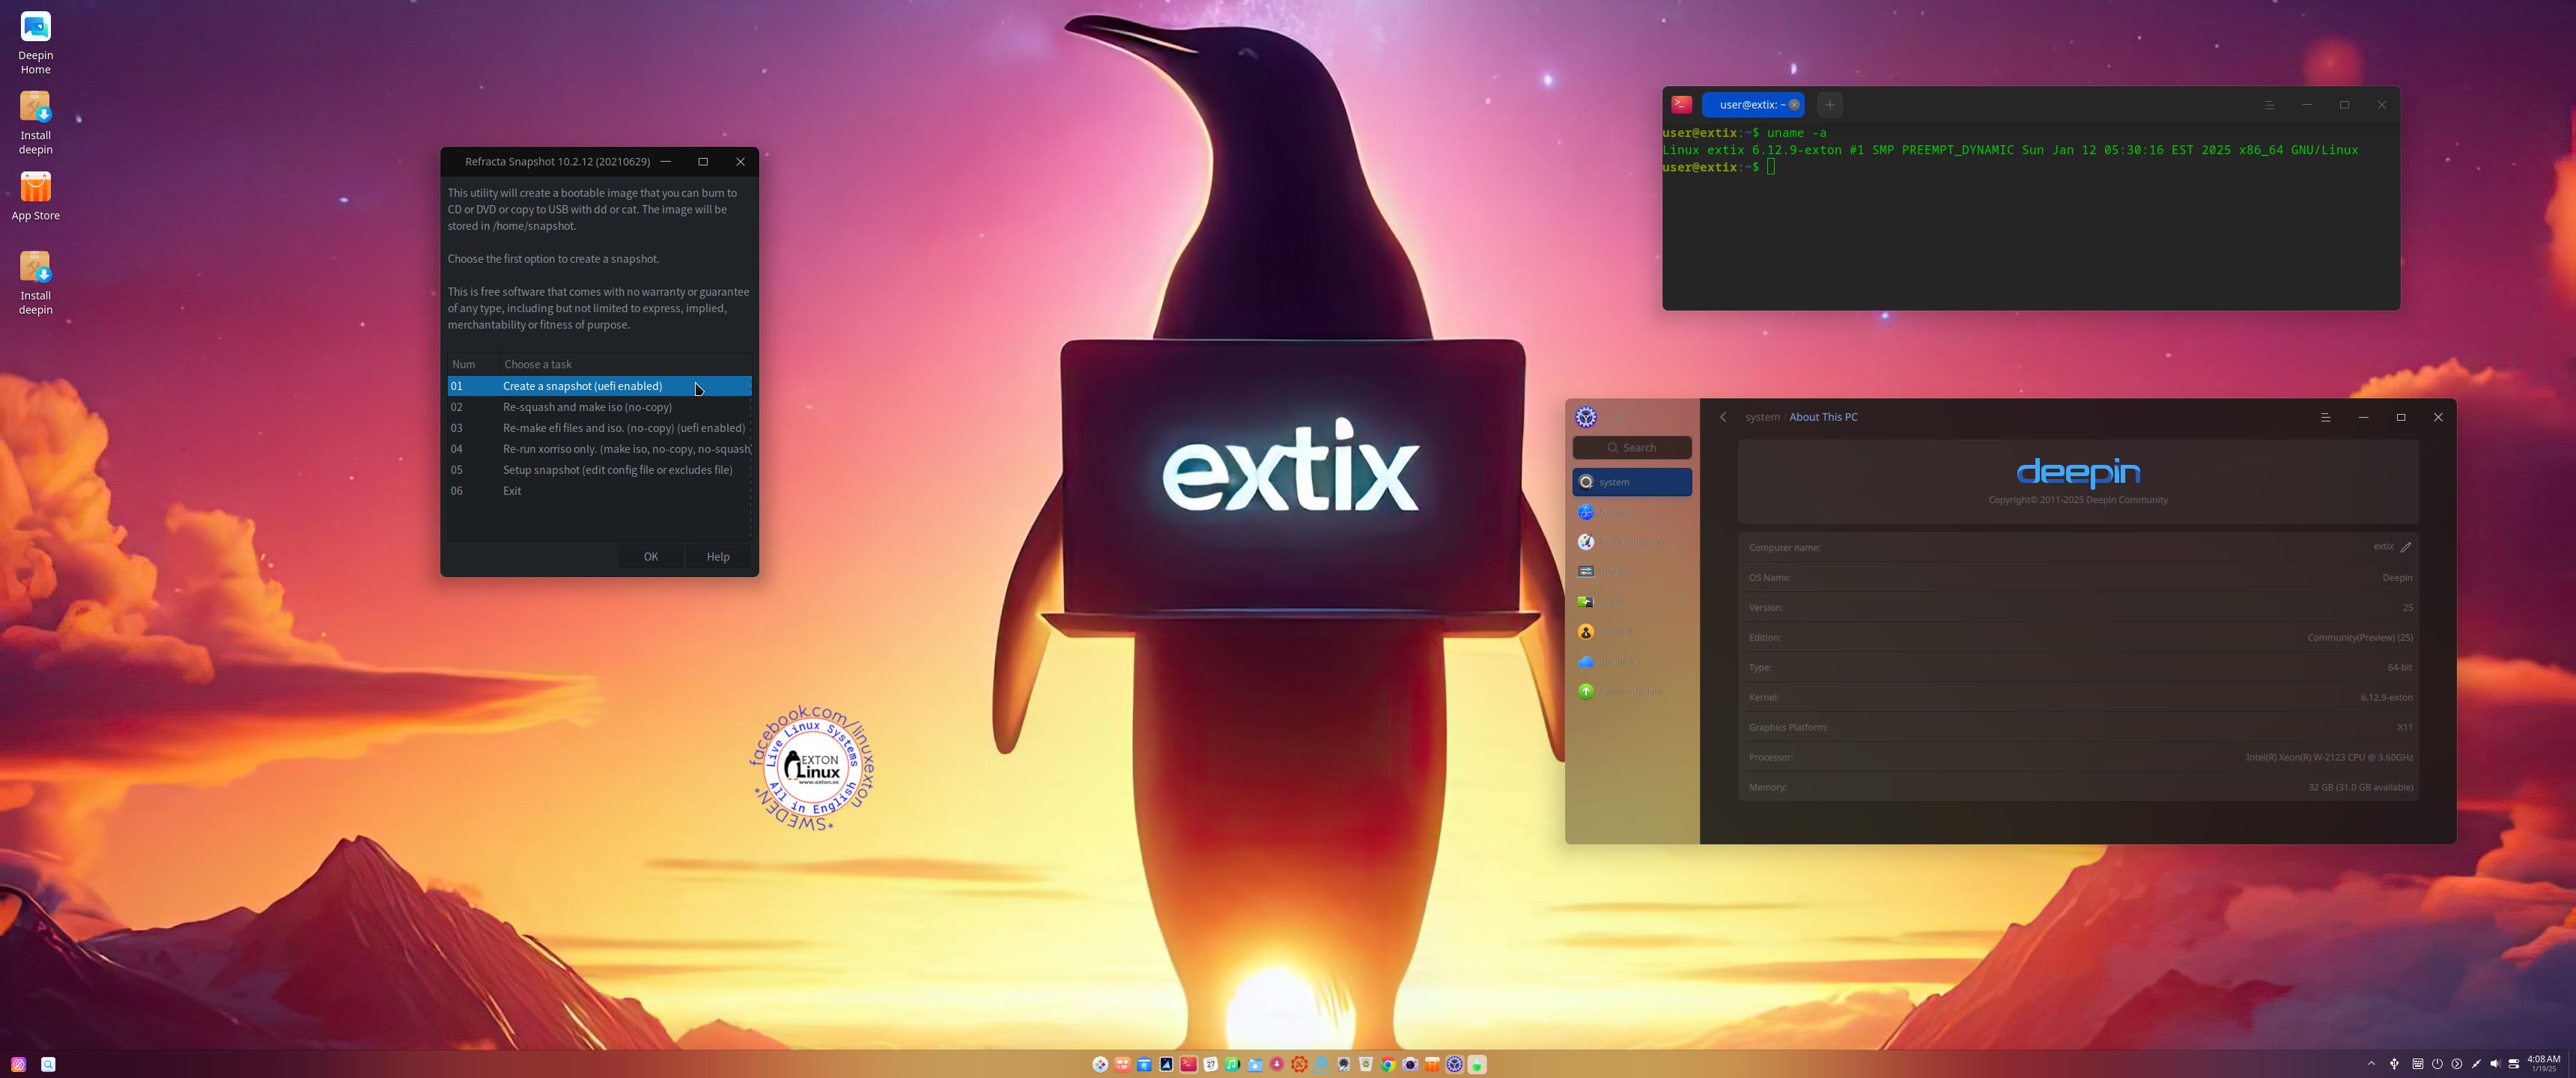Viewport: 2576px width, 1078px height.
Task: Select 'Re-squash and make iso (no-copy)' row
Action: [599, 407]
